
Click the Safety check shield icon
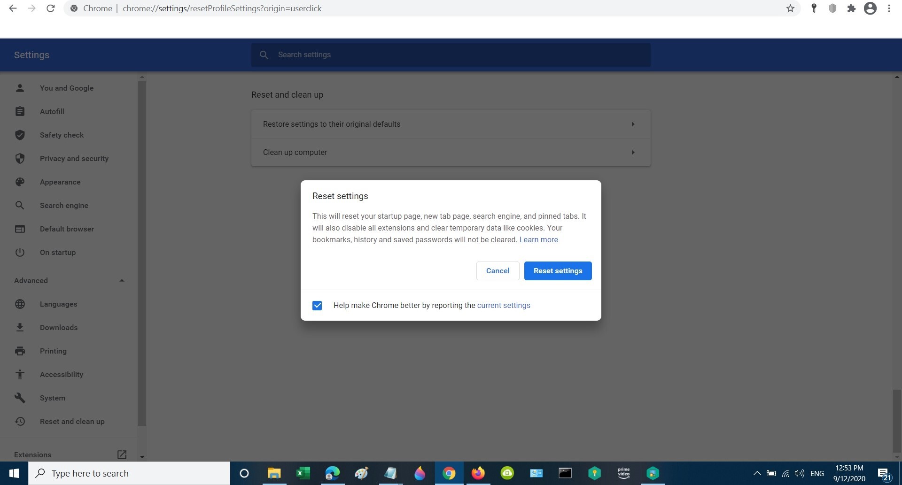[x=20, y=135]
